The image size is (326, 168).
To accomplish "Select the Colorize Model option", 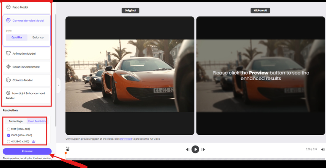I will click(27, 80).
